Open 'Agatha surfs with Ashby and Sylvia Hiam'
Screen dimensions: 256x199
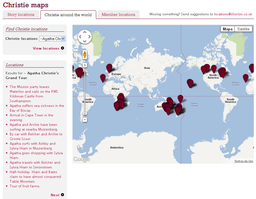33,146
